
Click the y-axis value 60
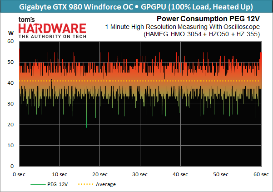click(10, 41)
